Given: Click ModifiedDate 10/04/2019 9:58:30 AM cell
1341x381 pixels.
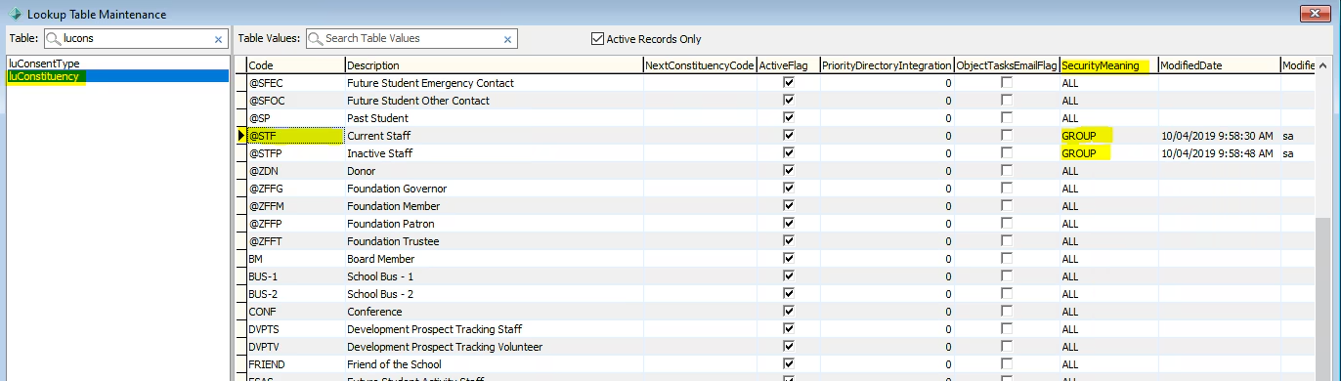Looking at the screenshot, I should 1219,136.
